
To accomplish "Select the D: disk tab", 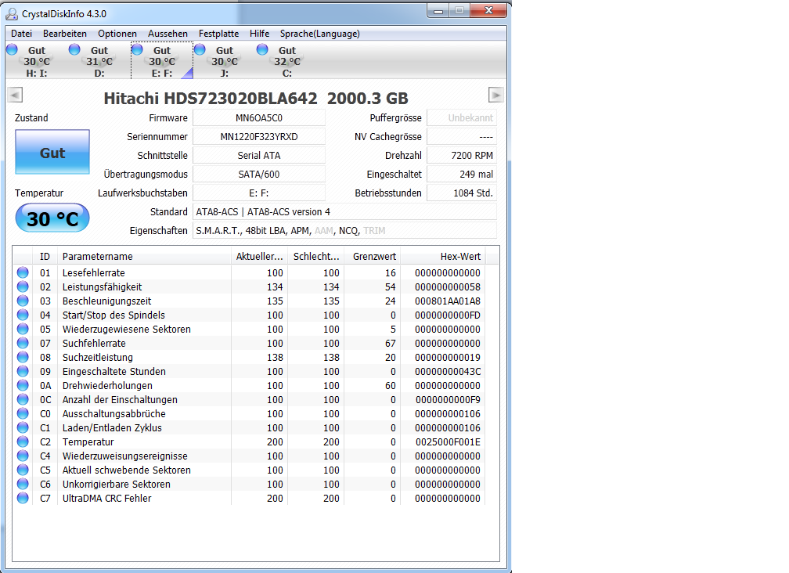I will click(x=99, y=61).
